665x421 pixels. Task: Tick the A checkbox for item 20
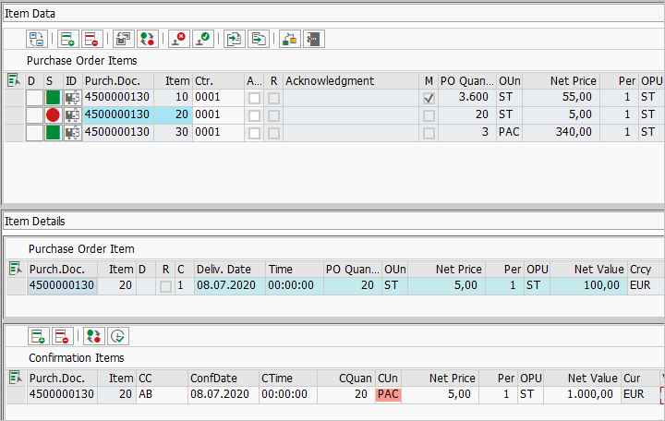(x=254, y=115)
